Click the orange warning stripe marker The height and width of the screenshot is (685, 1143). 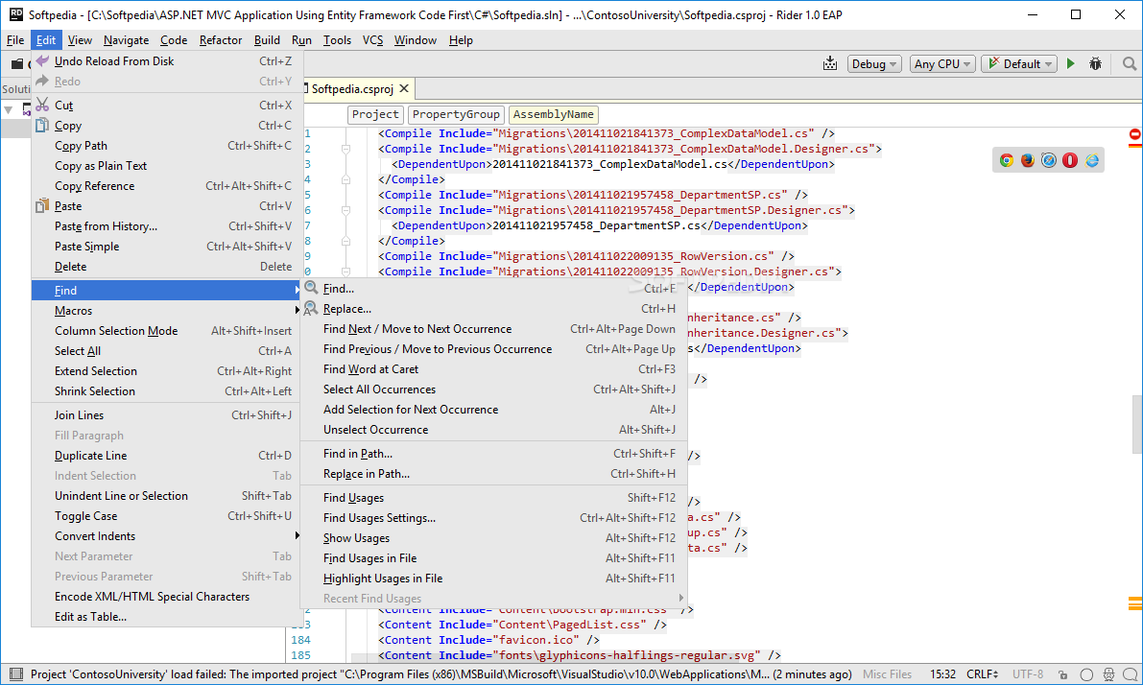pyautogui.click(x=1135, y=603)
